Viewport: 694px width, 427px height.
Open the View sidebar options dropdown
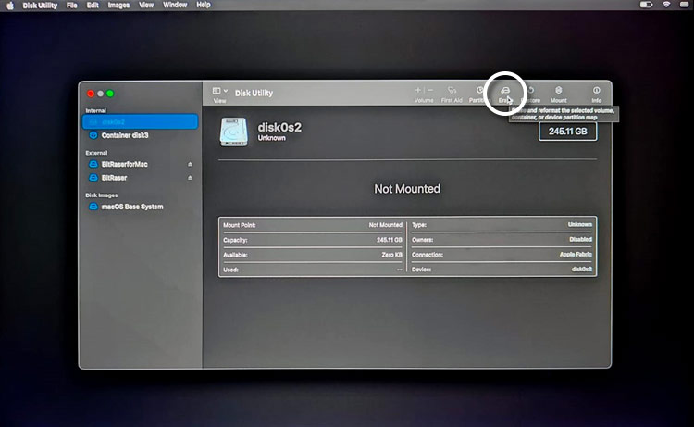click(220, 91)
